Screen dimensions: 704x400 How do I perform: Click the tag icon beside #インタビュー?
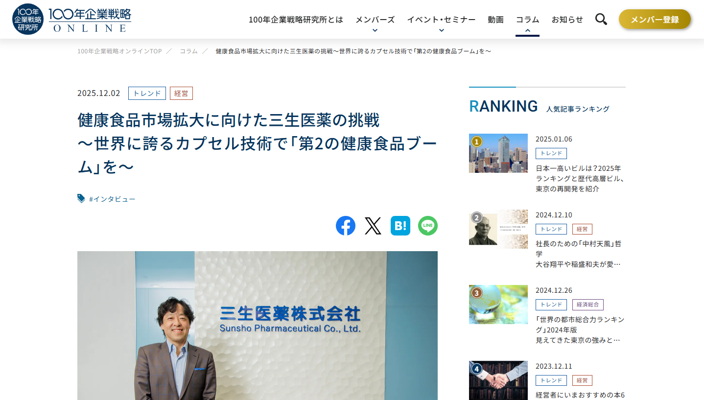click(81, 198)
